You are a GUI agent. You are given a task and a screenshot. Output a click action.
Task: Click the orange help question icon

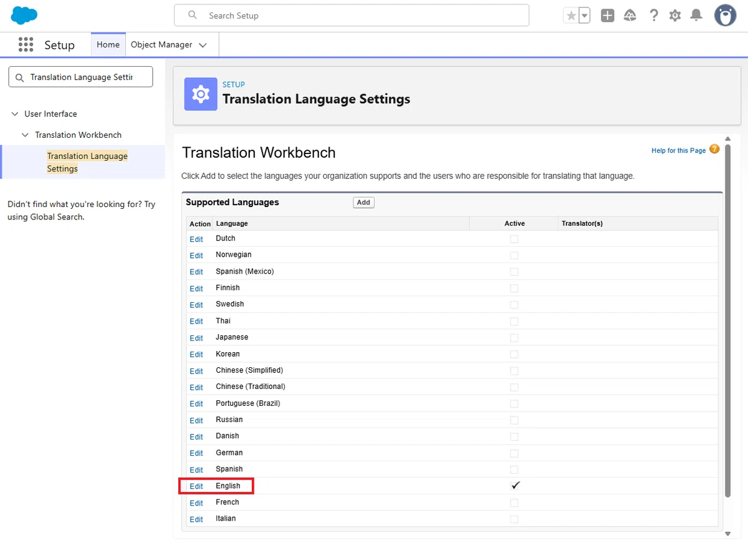coord(714,149)
